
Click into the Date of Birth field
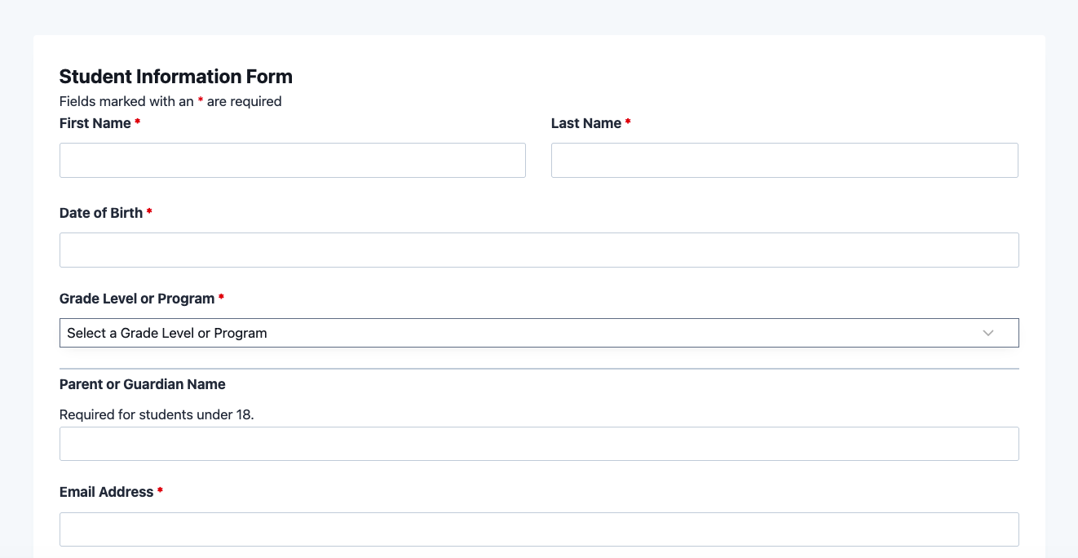[539, 250]
